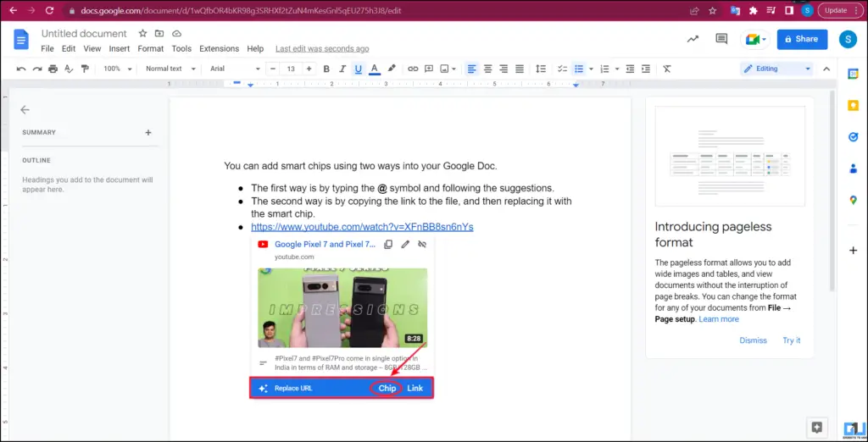Click the Redo icon in toolbar
This screenshot has height=442, width=868.
click(37, 69)
